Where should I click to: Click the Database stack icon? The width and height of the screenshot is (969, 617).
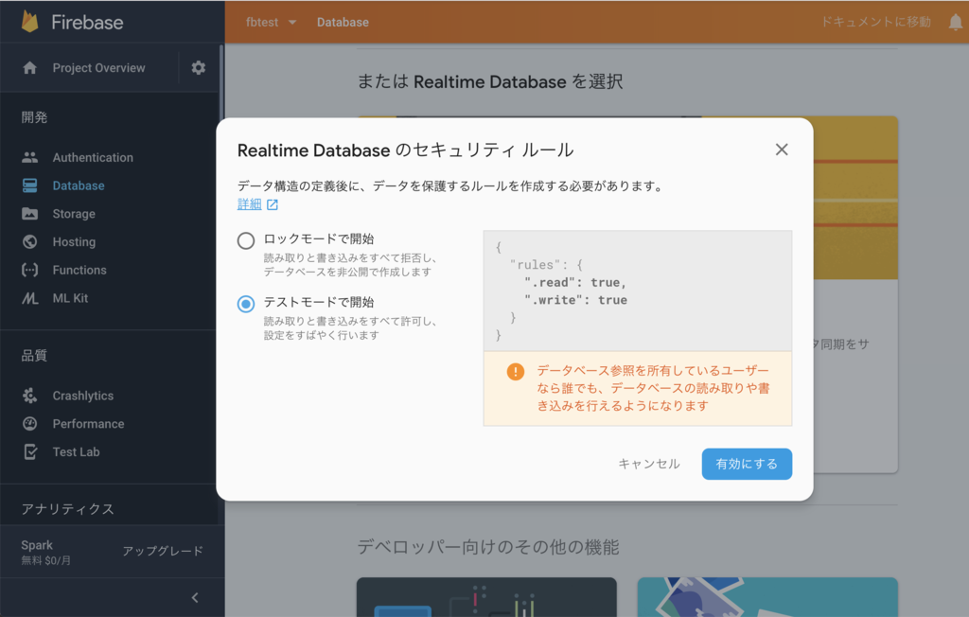pyautogui.click(x=29, y=185)
